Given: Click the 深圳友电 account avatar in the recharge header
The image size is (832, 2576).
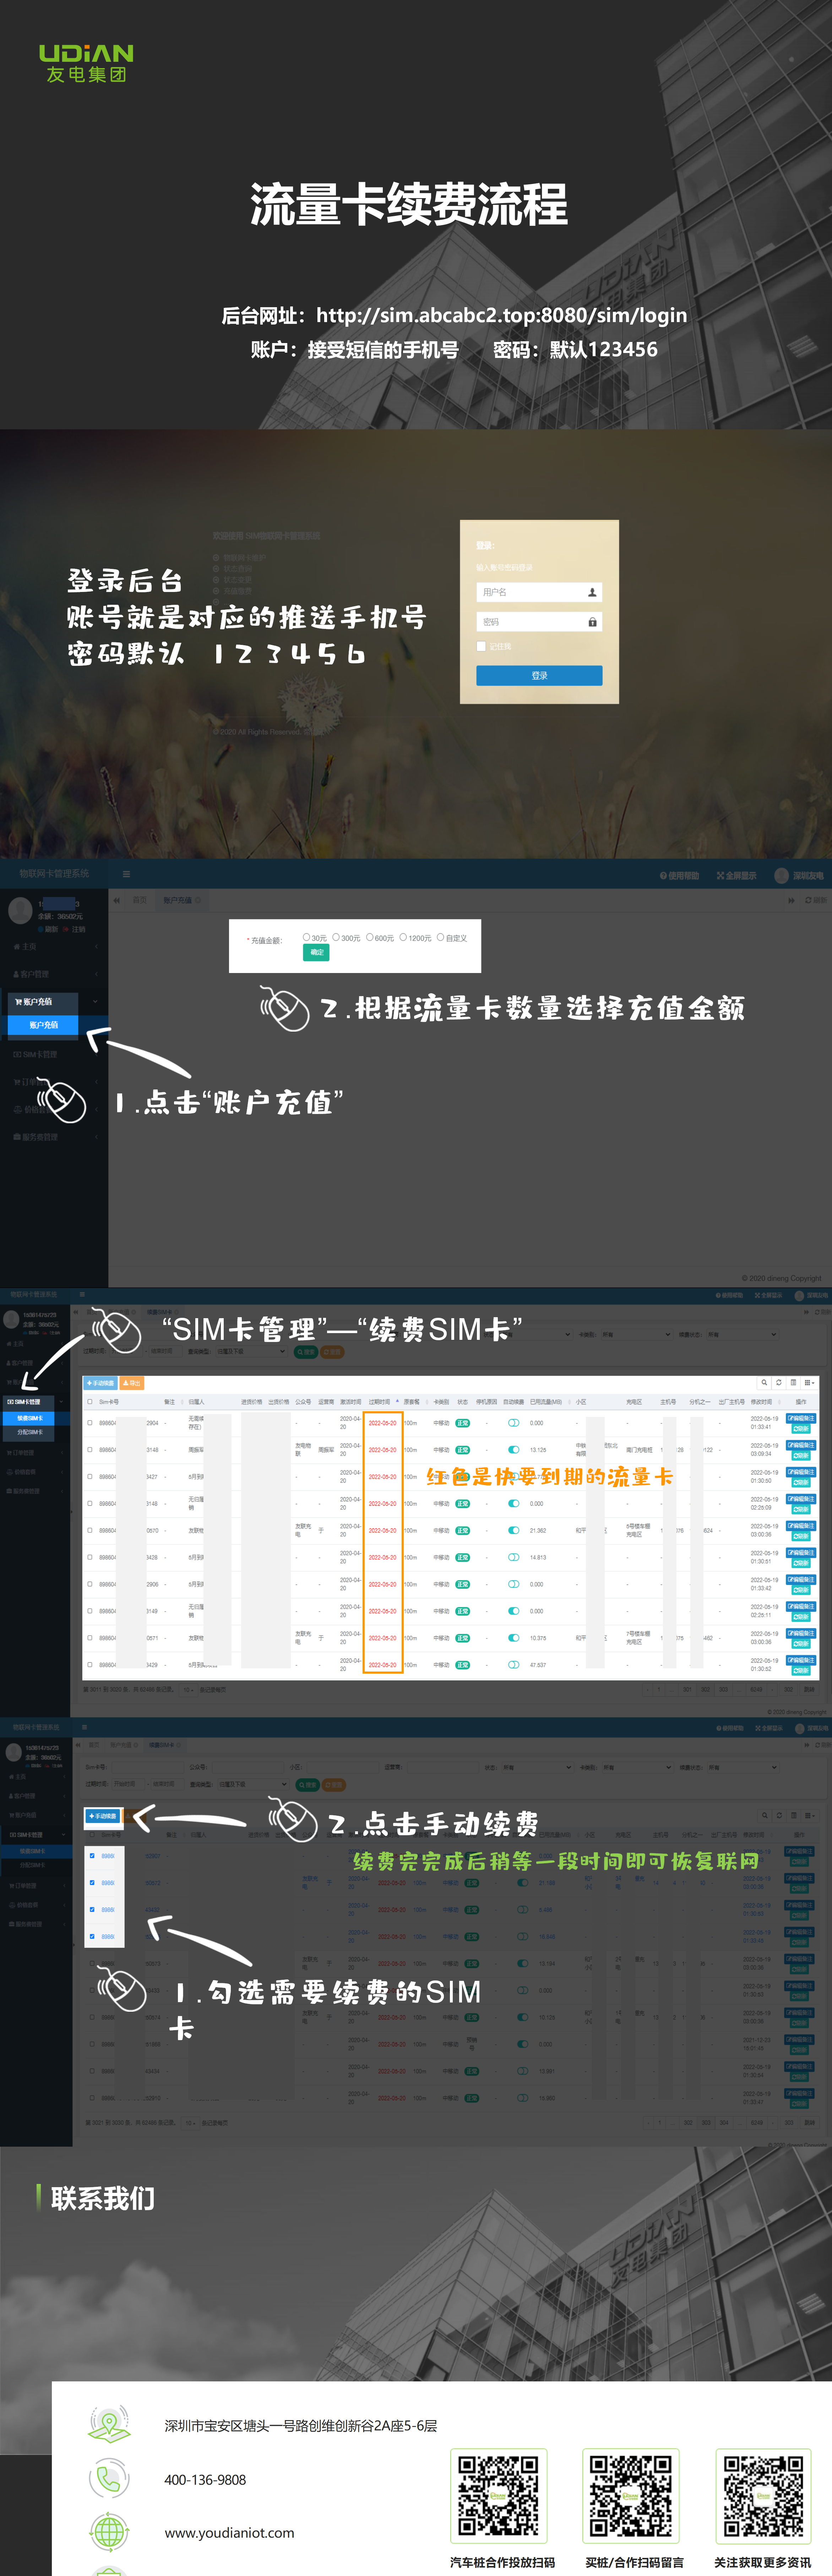Looking at the screenshot, I should click(782, 876).
